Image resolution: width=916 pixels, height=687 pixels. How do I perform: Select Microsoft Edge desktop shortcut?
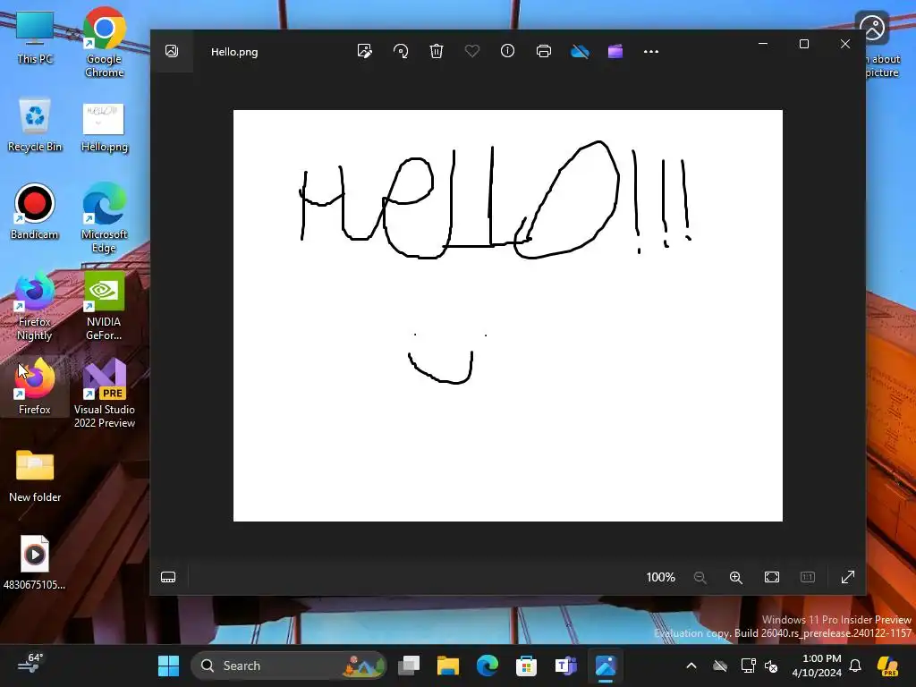[104, 217]
